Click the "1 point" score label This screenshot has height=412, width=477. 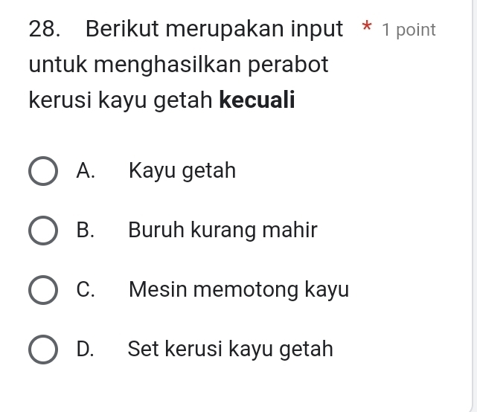click(x=408, y=30)
